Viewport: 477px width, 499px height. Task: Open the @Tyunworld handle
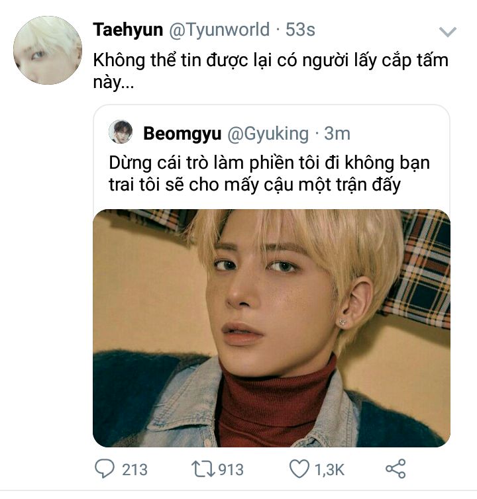click(x=219, y=30)
